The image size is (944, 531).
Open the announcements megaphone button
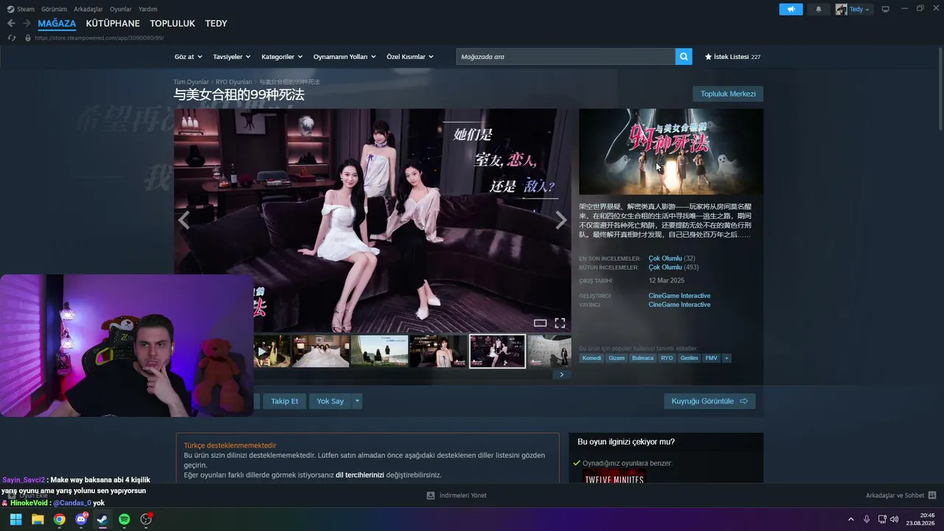click(x=791, y=10)
